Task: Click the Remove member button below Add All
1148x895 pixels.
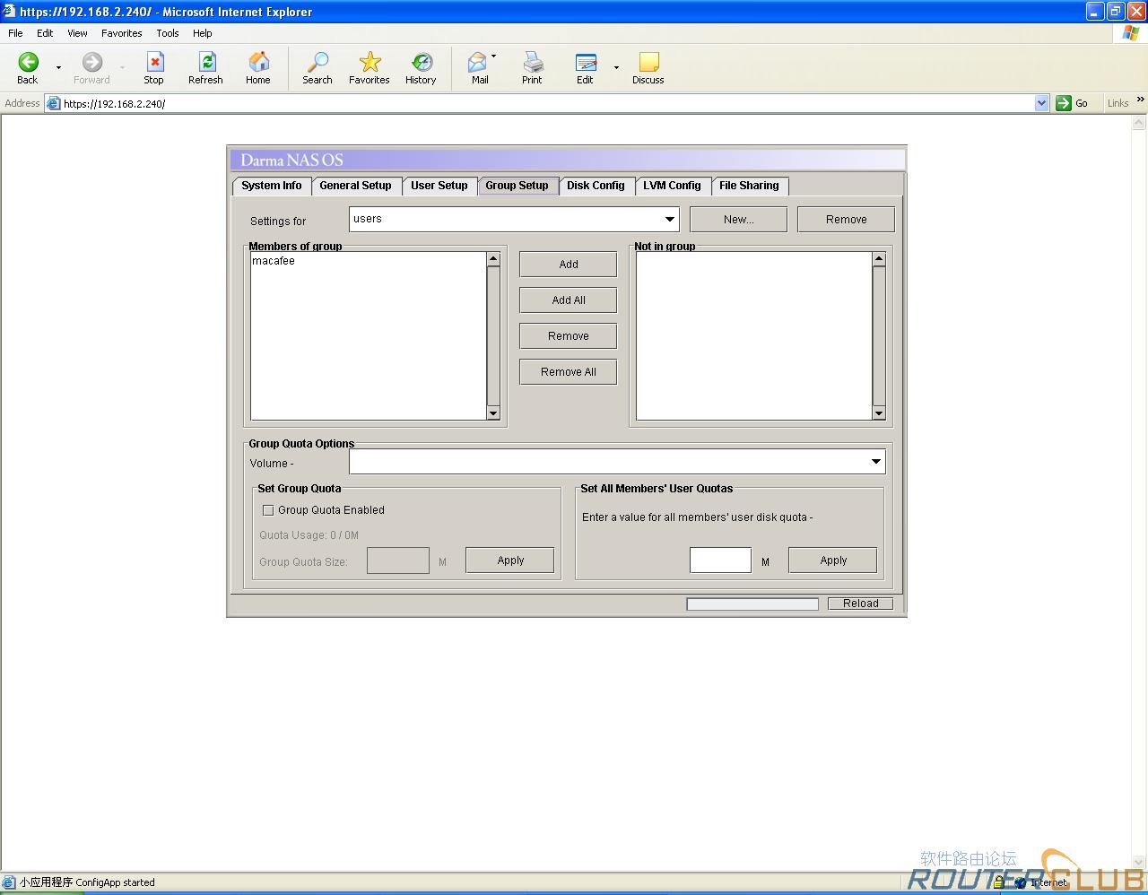Action: tap(568, 335)
